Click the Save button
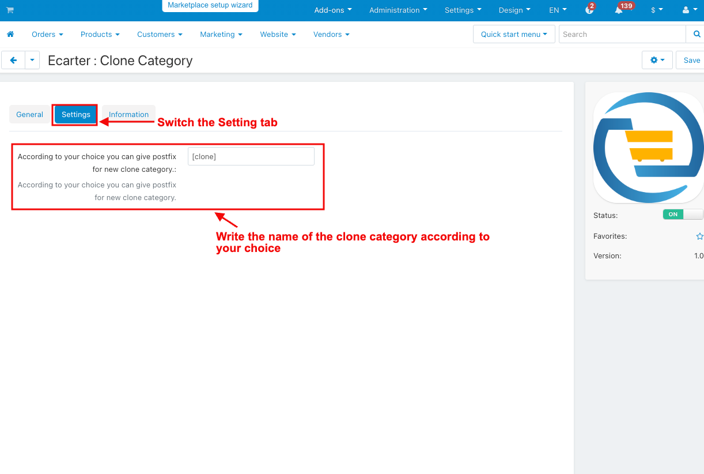 pos(691,60)
